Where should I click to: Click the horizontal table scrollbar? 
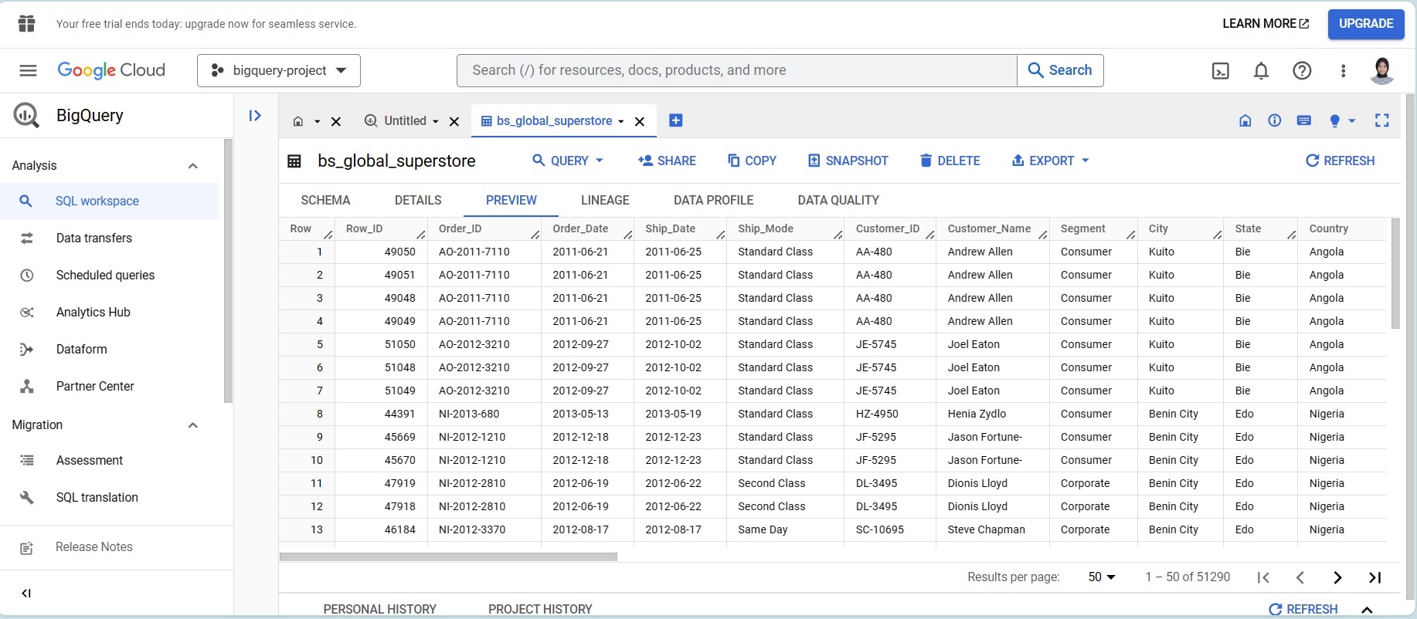448,556
